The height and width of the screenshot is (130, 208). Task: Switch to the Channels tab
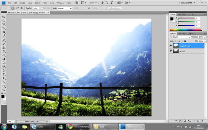pos(182,34)
